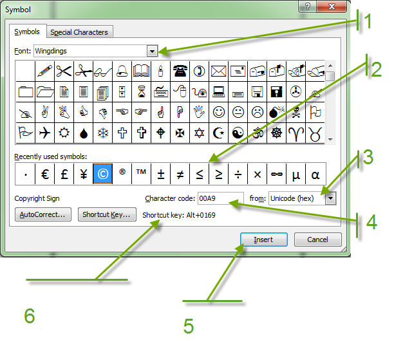Viewport: 394px width, 349px height.
Task: Select the scissors symbol in the grid
Action: [63, 71]
